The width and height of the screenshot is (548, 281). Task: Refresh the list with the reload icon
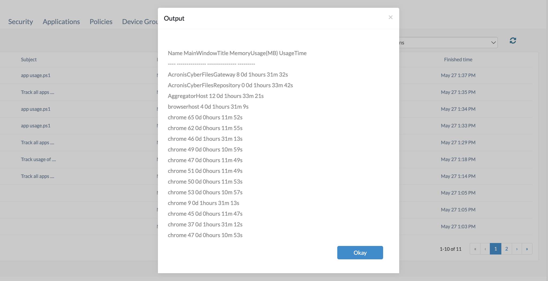point(513,41)
